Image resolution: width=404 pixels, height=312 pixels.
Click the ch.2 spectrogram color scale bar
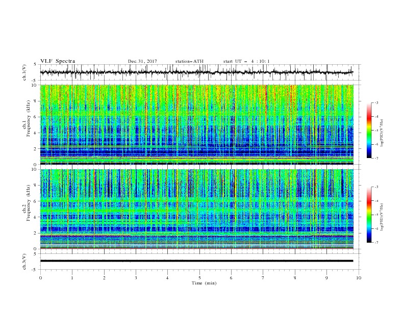coord(369,215)
